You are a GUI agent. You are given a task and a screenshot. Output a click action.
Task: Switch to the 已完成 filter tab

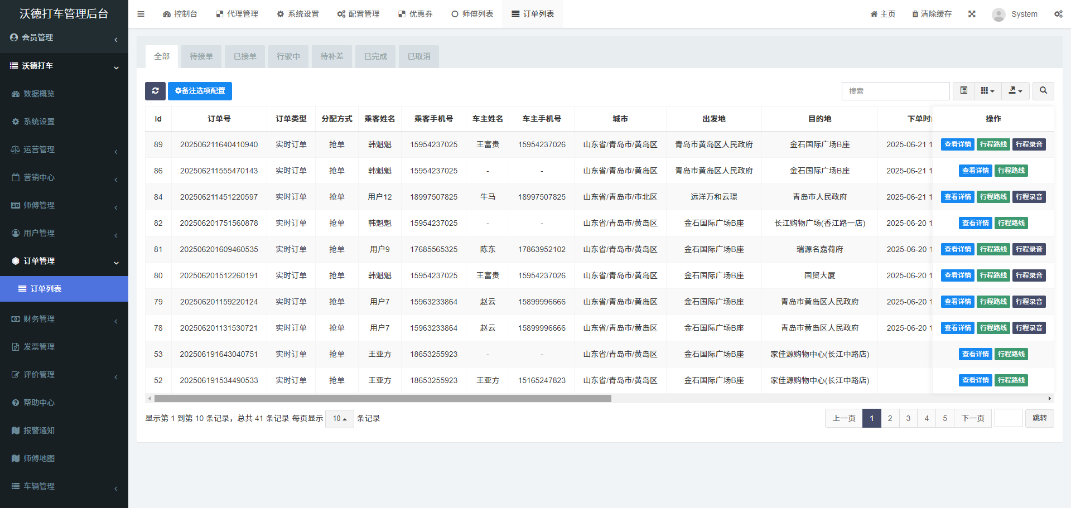(375, 56)
